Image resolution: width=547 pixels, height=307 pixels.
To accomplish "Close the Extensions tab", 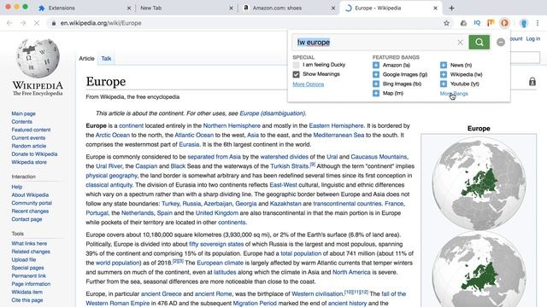I will point(129,8).
